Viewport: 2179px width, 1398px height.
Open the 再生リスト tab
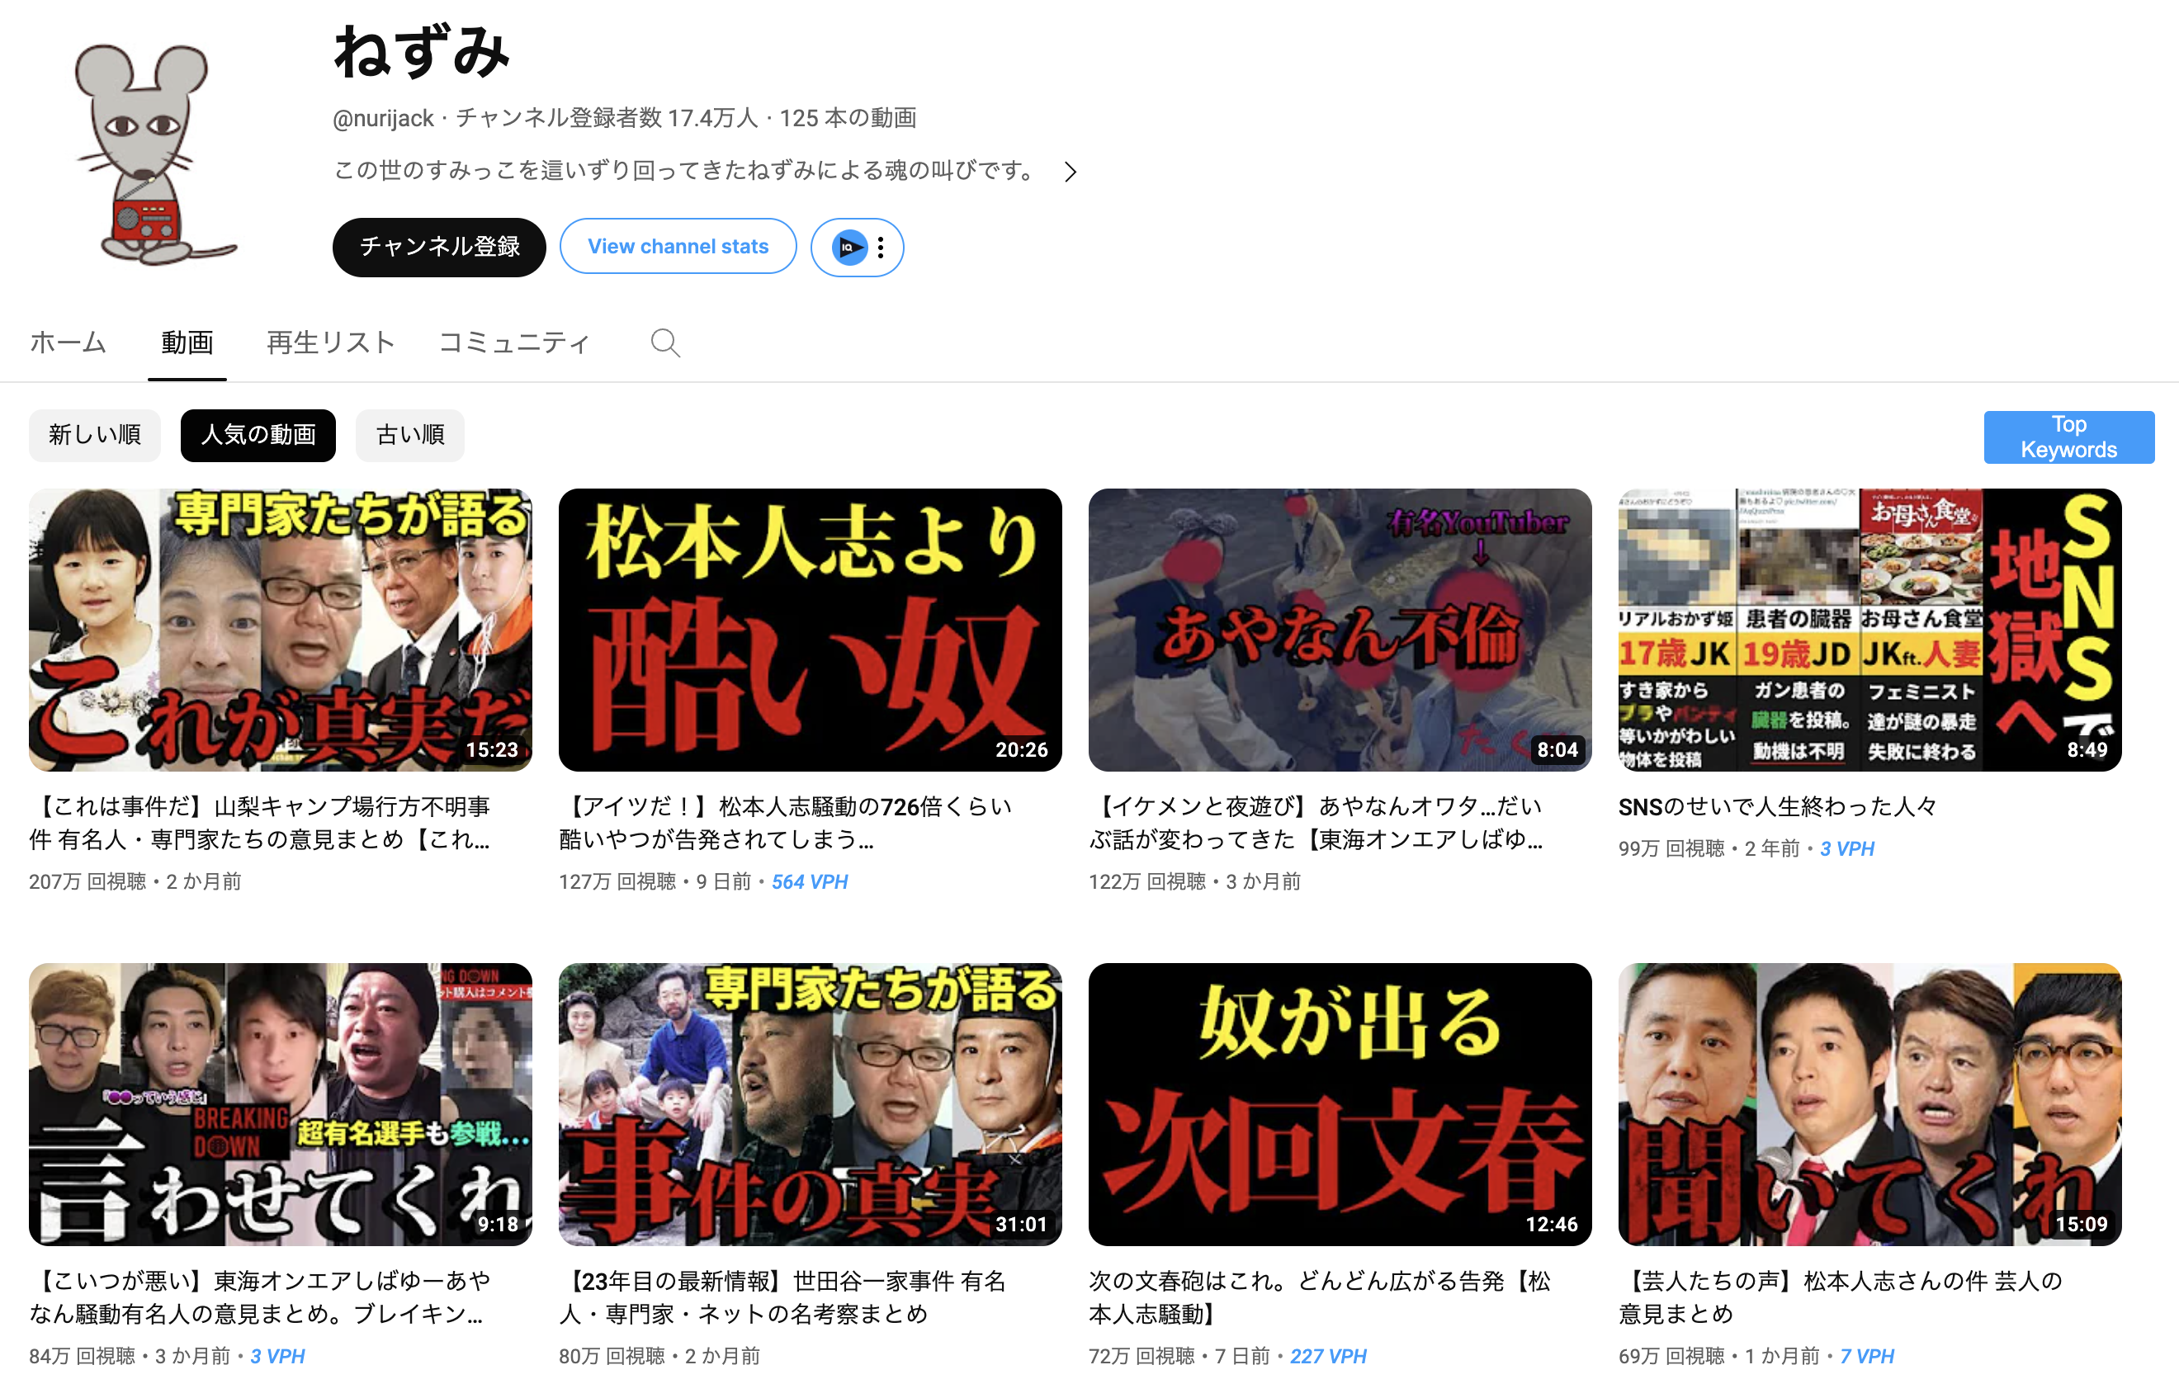click(x=330, y=343)
